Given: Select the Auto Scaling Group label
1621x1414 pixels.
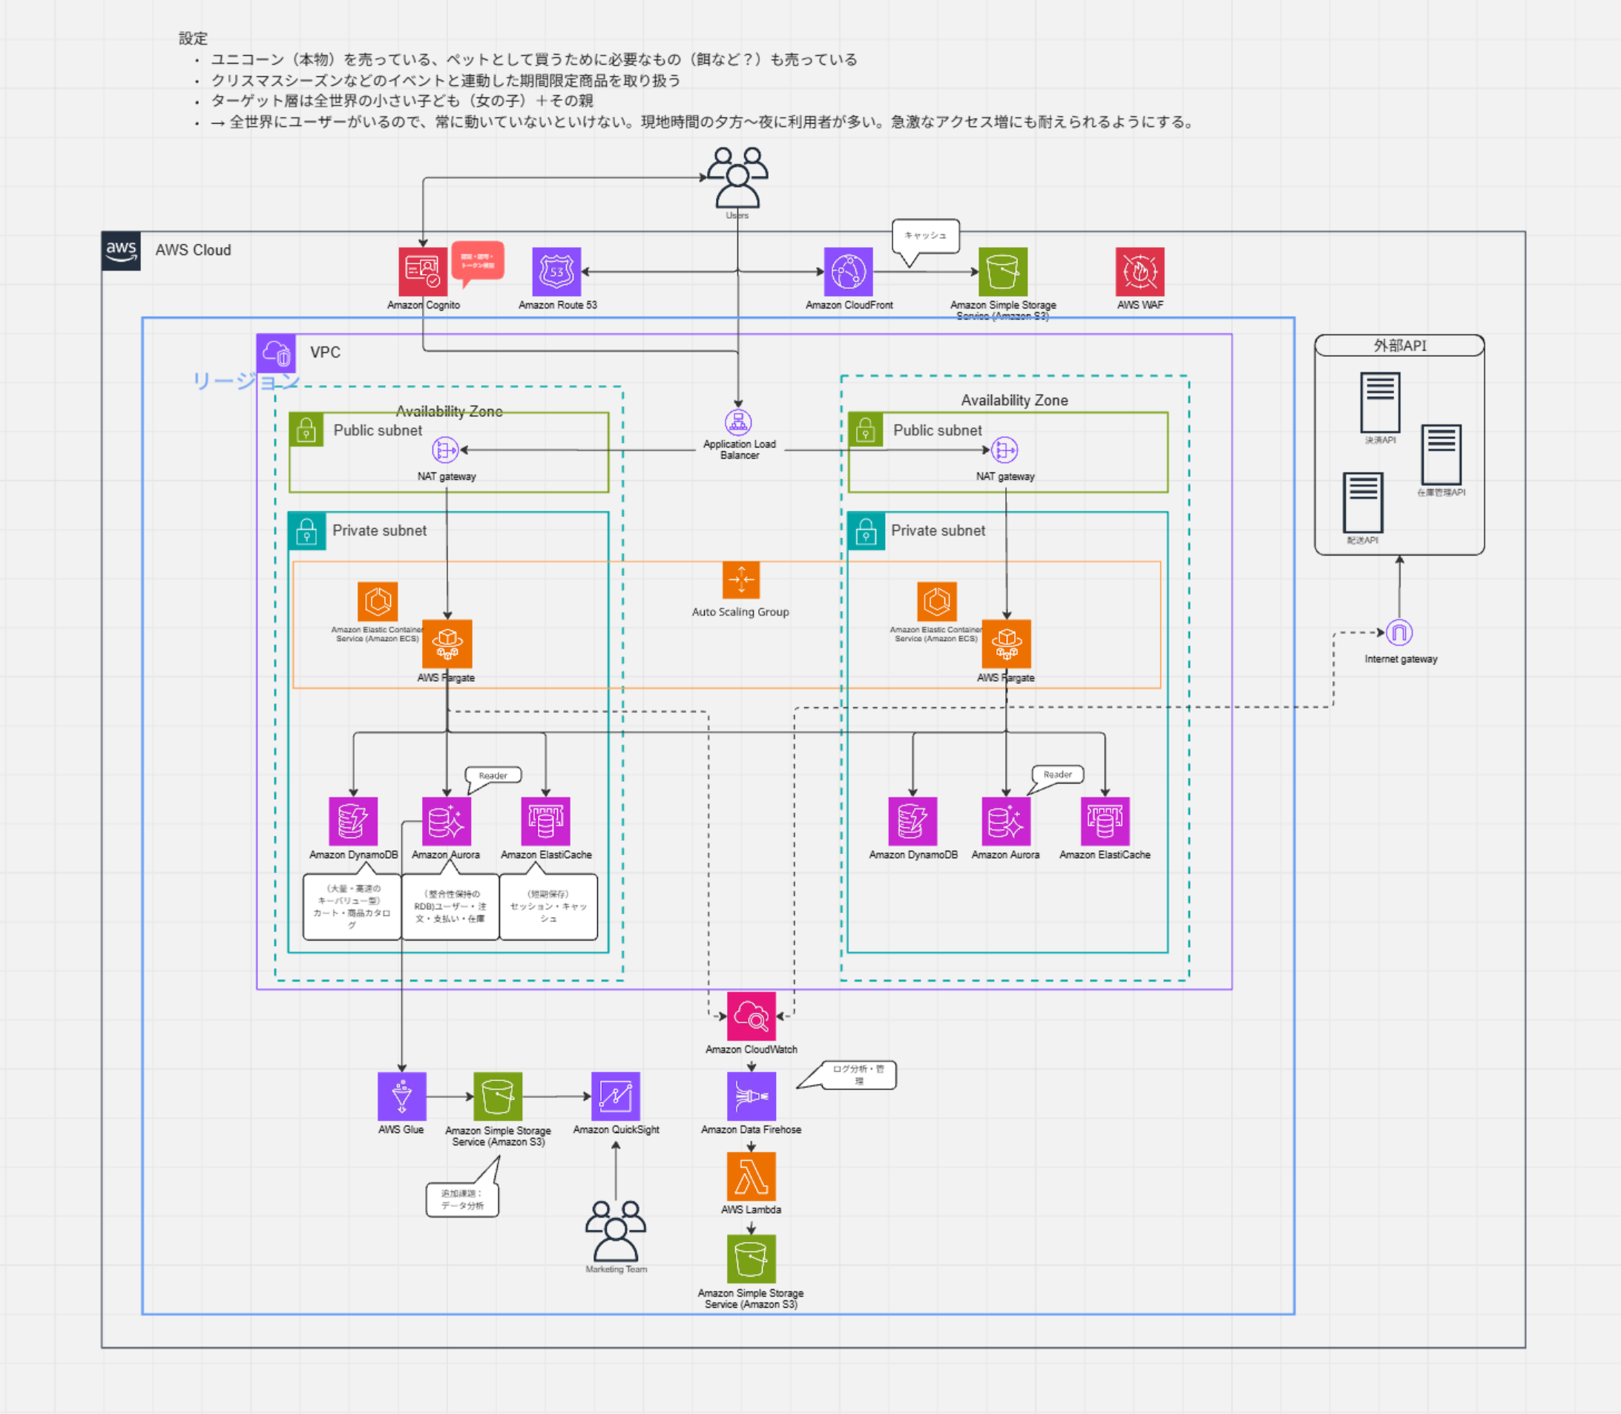Looking at the screenshot, I should point(740,611).
